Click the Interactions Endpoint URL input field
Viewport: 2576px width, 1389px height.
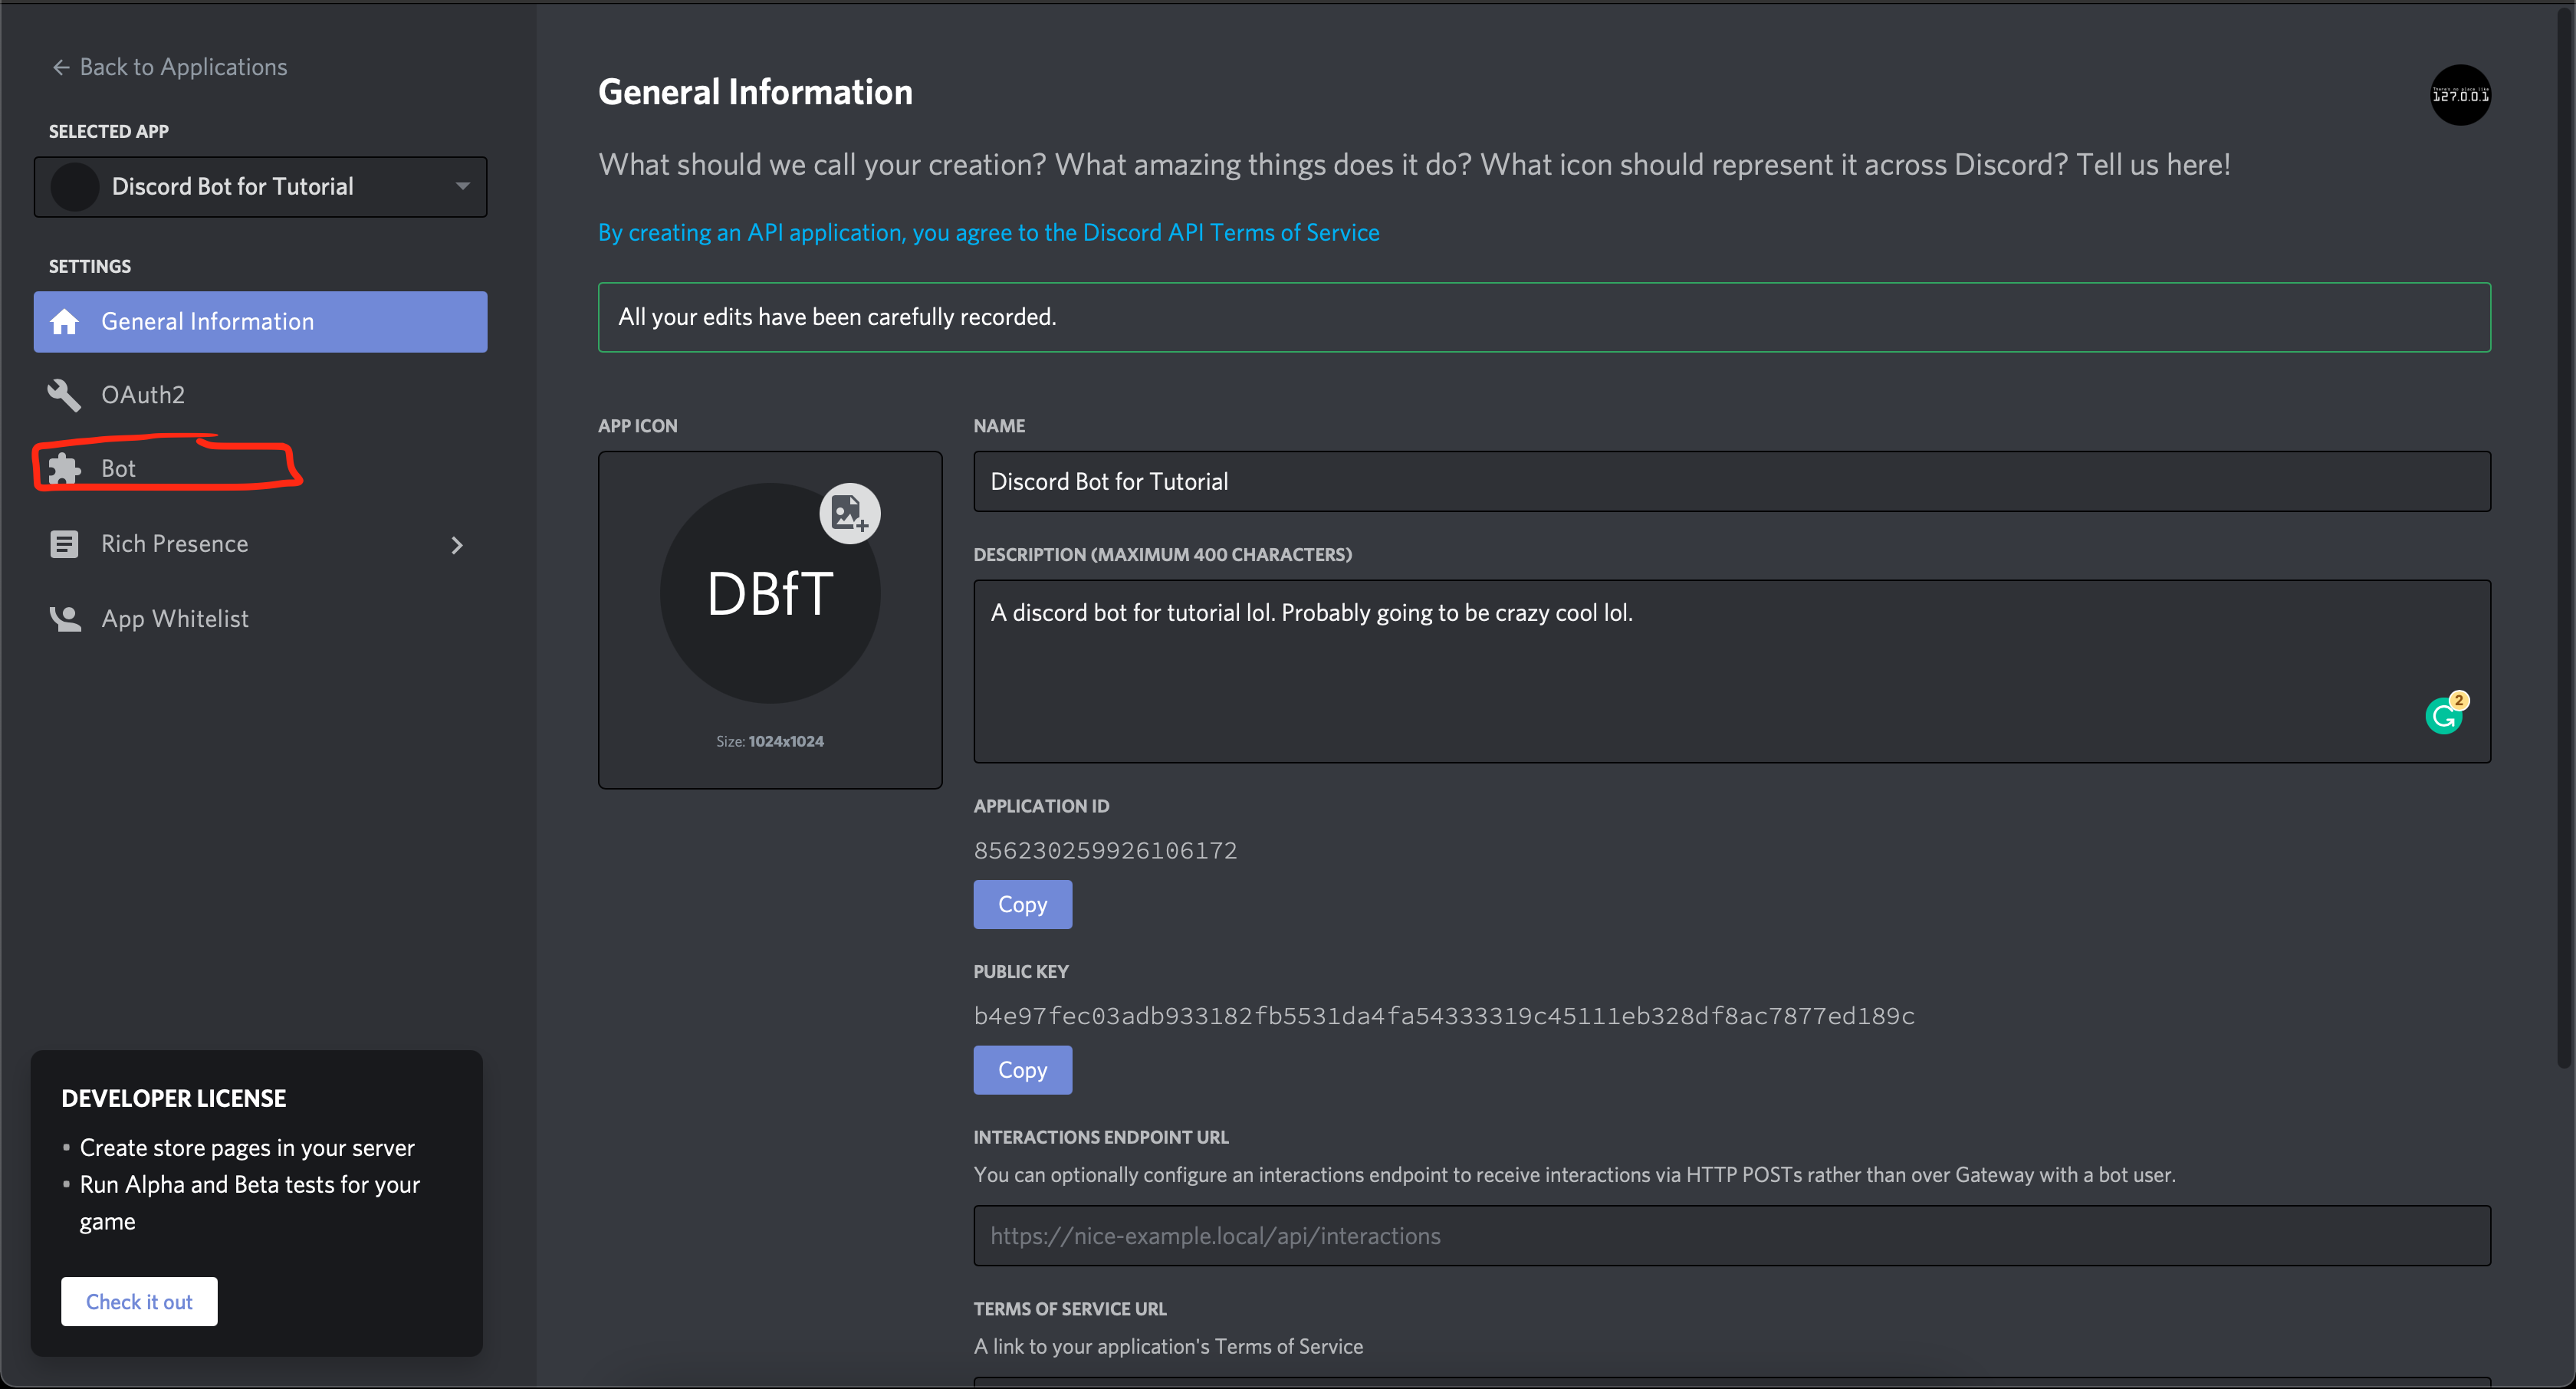click(x=1731, y=1235)
